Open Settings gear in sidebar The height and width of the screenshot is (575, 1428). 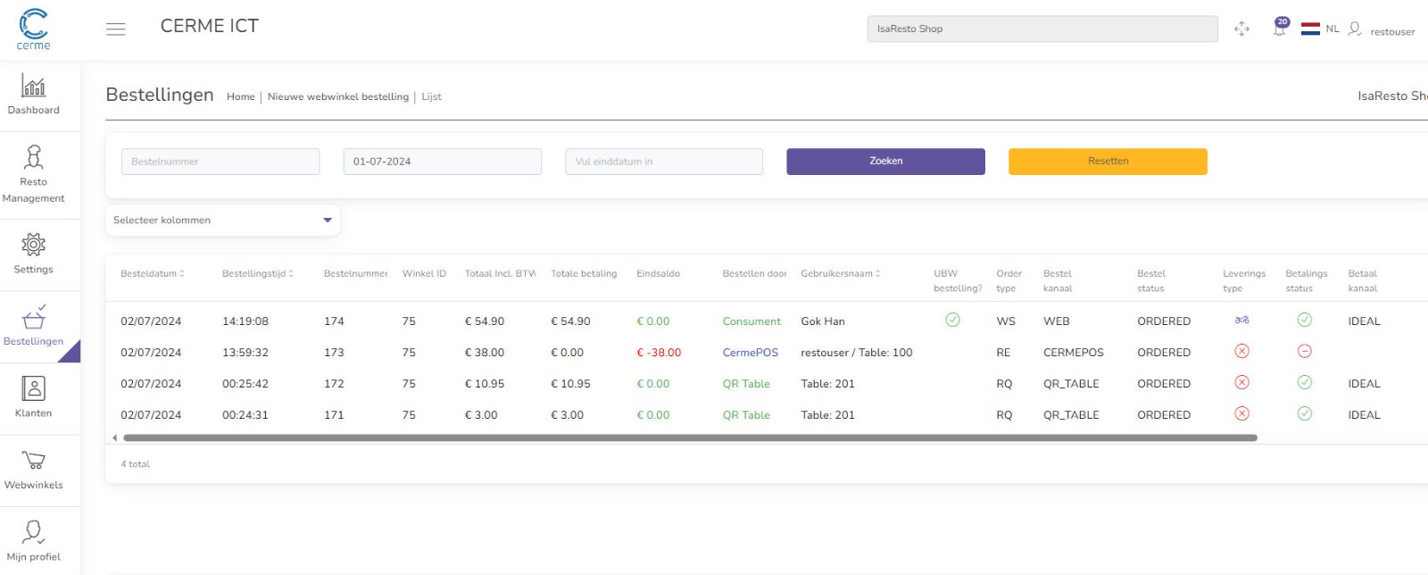click(33, 244)
